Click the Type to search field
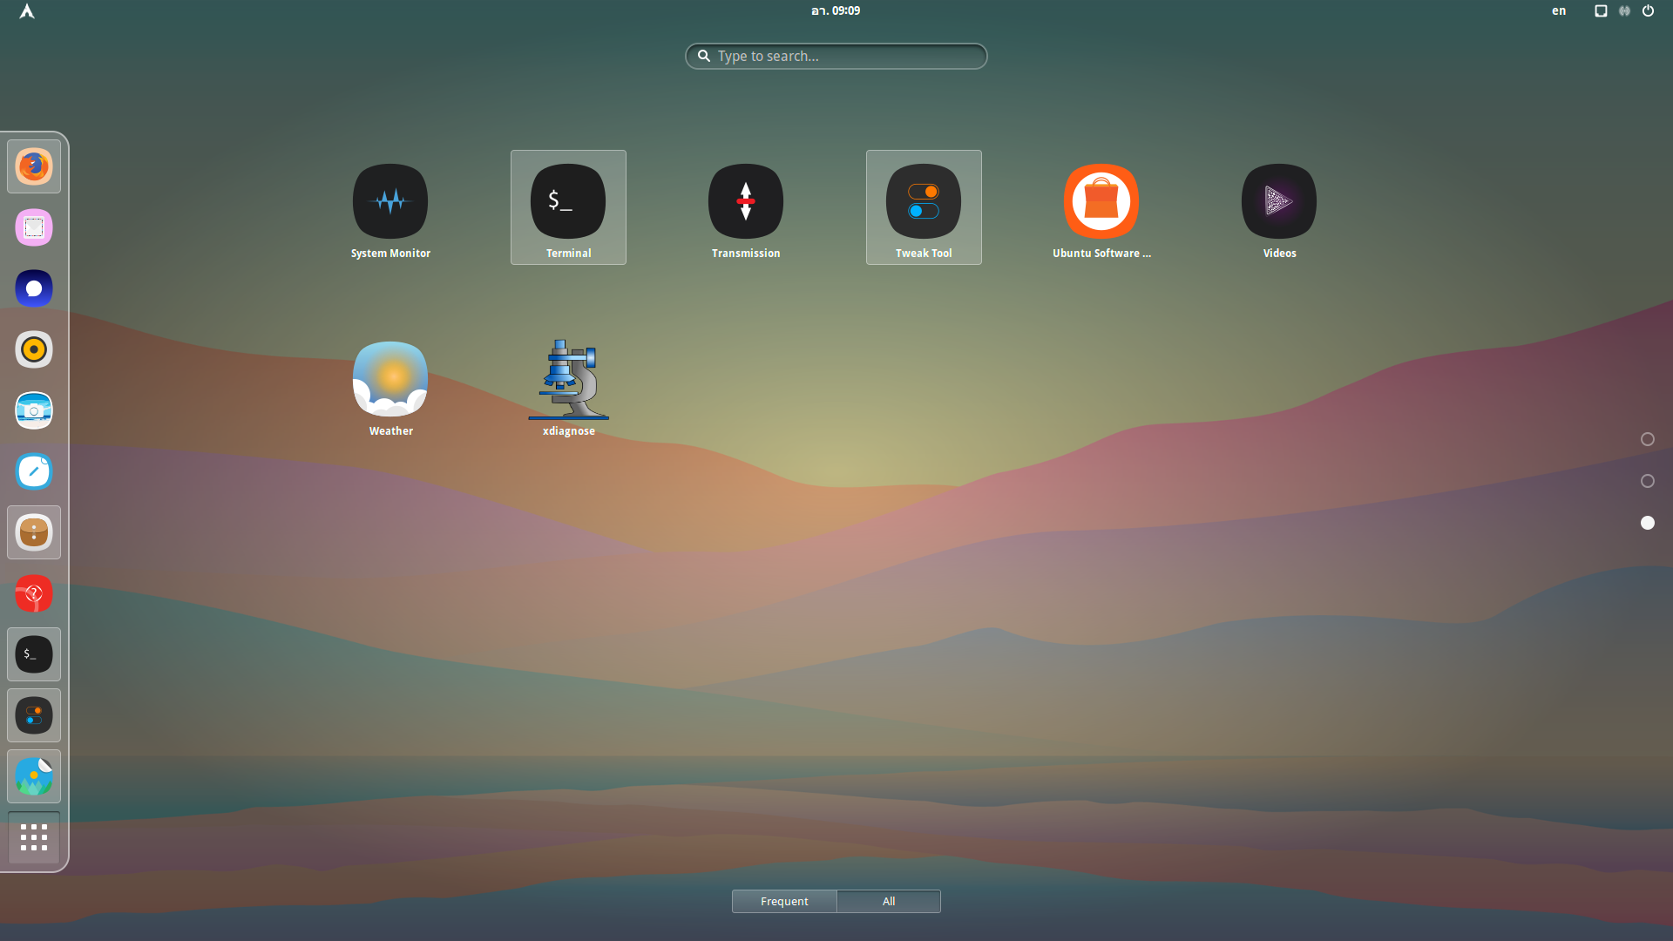Image resolution: width=1673 pixels, height=941 pixels. click(x=836, y=56)
